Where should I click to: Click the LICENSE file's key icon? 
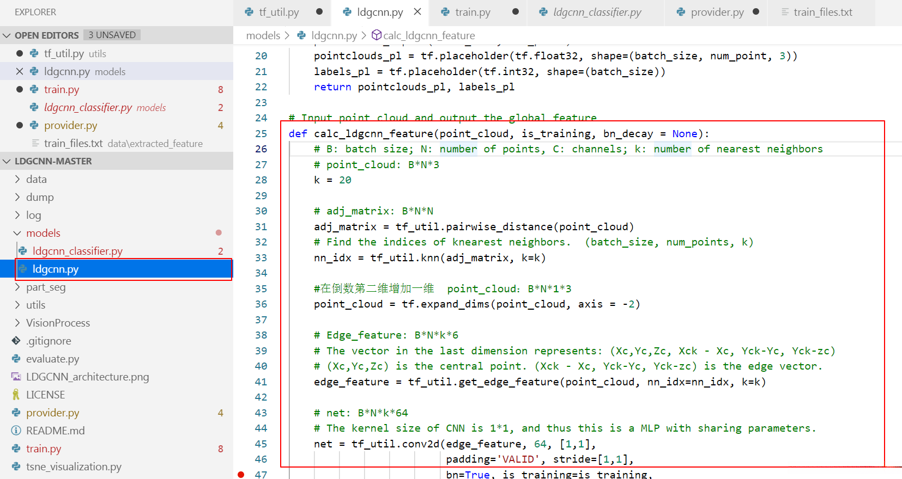(x=16, y=395)
